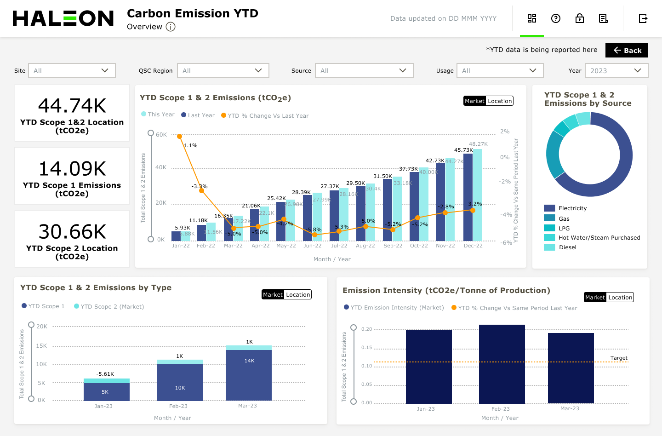This screenshot has width=662, height=436.
Task: Select Market in Emission Intensity chart
Action: tap(595, 298)
